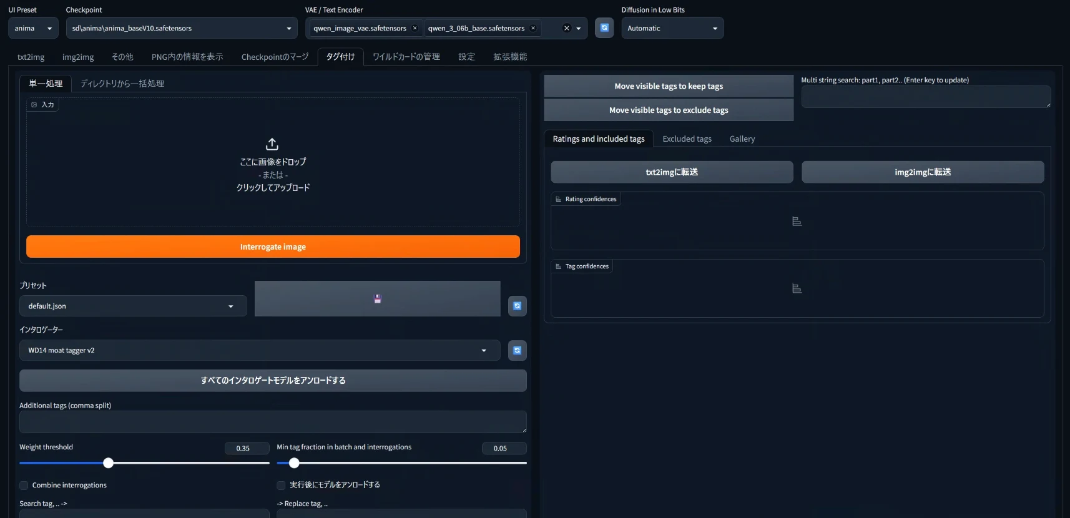Click the Weight threshold value box 0.35
Screen dimensions: 1070x518
point(247,448)
